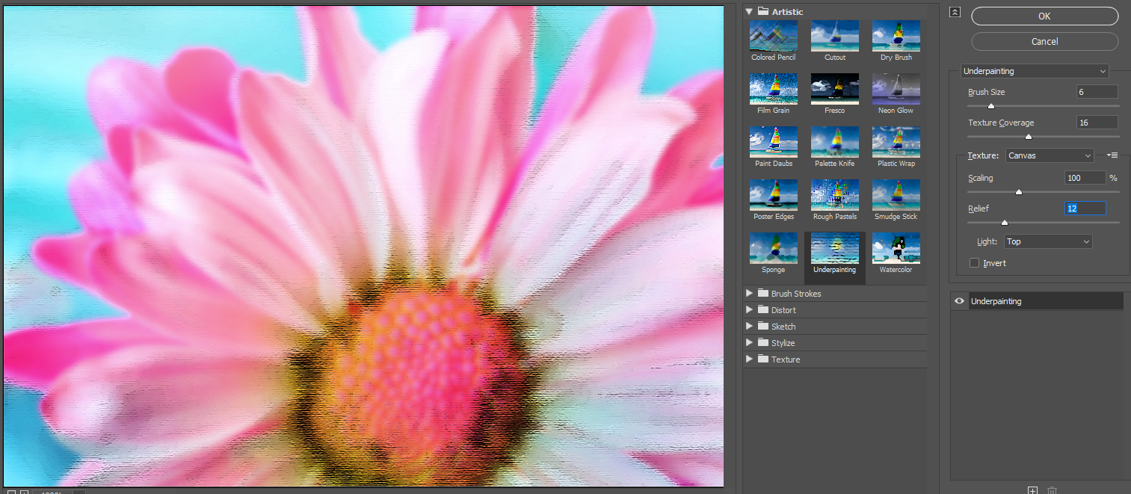
Task: Select the Smudge Stick filter thumbnail
Action: point(896,195)
